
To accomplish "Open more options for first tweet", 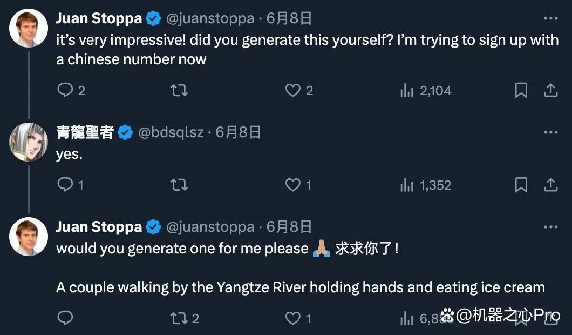I will (x=551, y=18).
